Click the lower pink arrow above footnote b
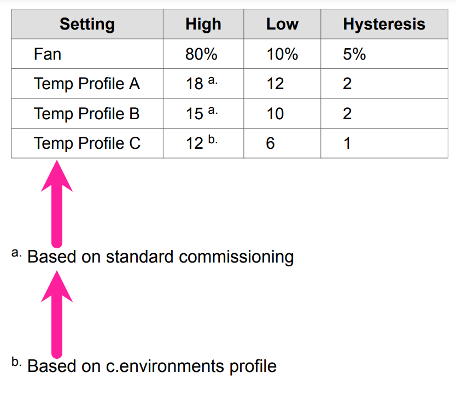Viewport: 456px width, 396px height. pos(57,315)
